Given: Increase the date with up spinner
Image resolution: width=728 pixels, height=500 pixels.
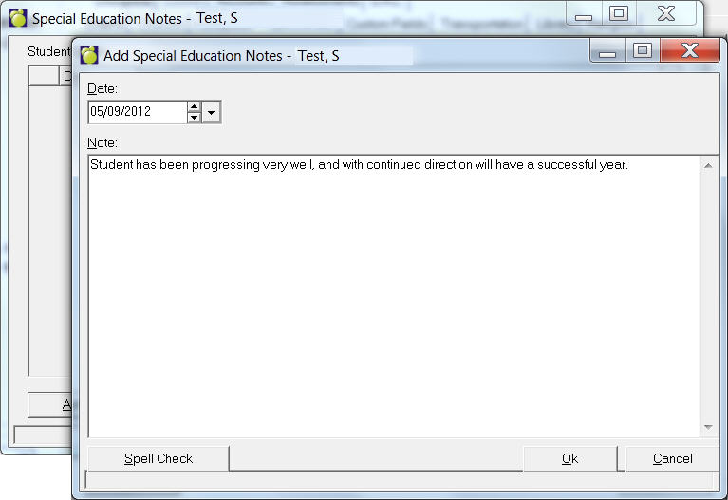Looking at the screenshot, I should pos(194,107).
